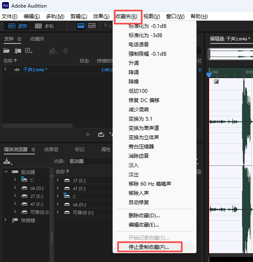Click the media browser import shortcut icon
Screen dimensions: 253x262
8,162
